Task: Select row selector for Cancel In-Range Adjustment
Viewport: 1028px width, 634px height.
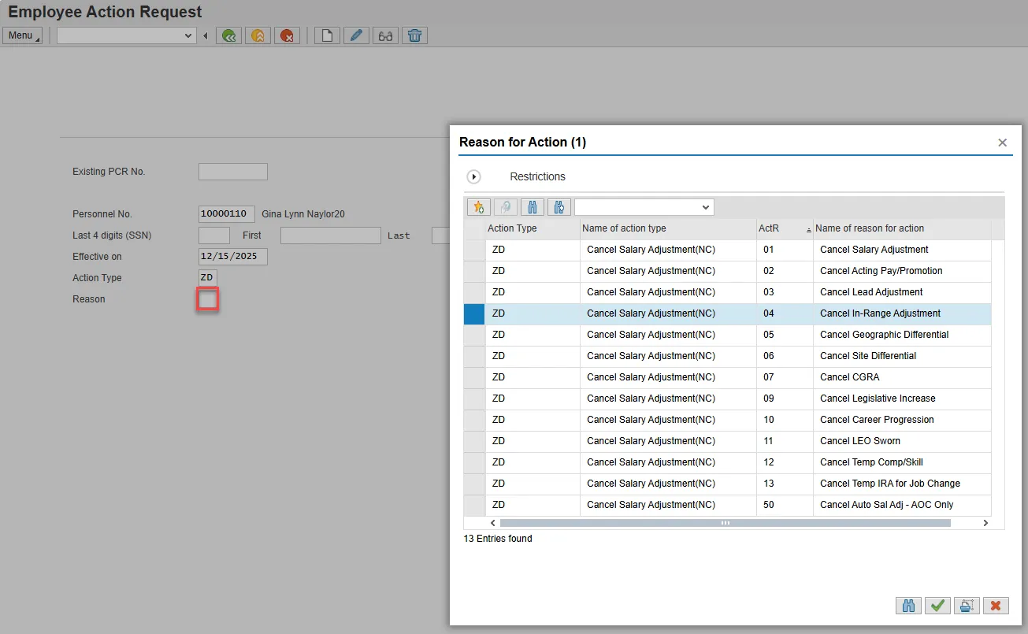Action: (x=474, y=313)
